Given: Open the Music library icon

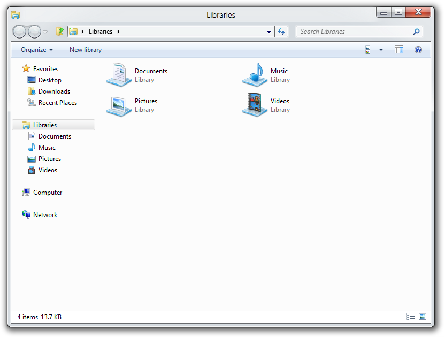Looking at the screenshot, I should pyautogui.click(x=255, y=75).
